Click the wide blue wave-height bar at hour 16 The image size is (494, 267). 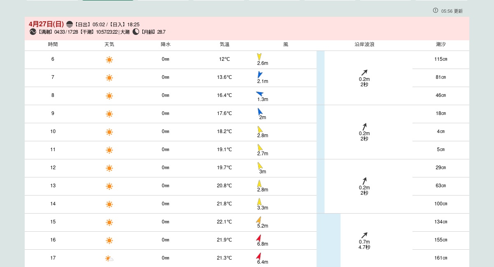click(329, 240)
